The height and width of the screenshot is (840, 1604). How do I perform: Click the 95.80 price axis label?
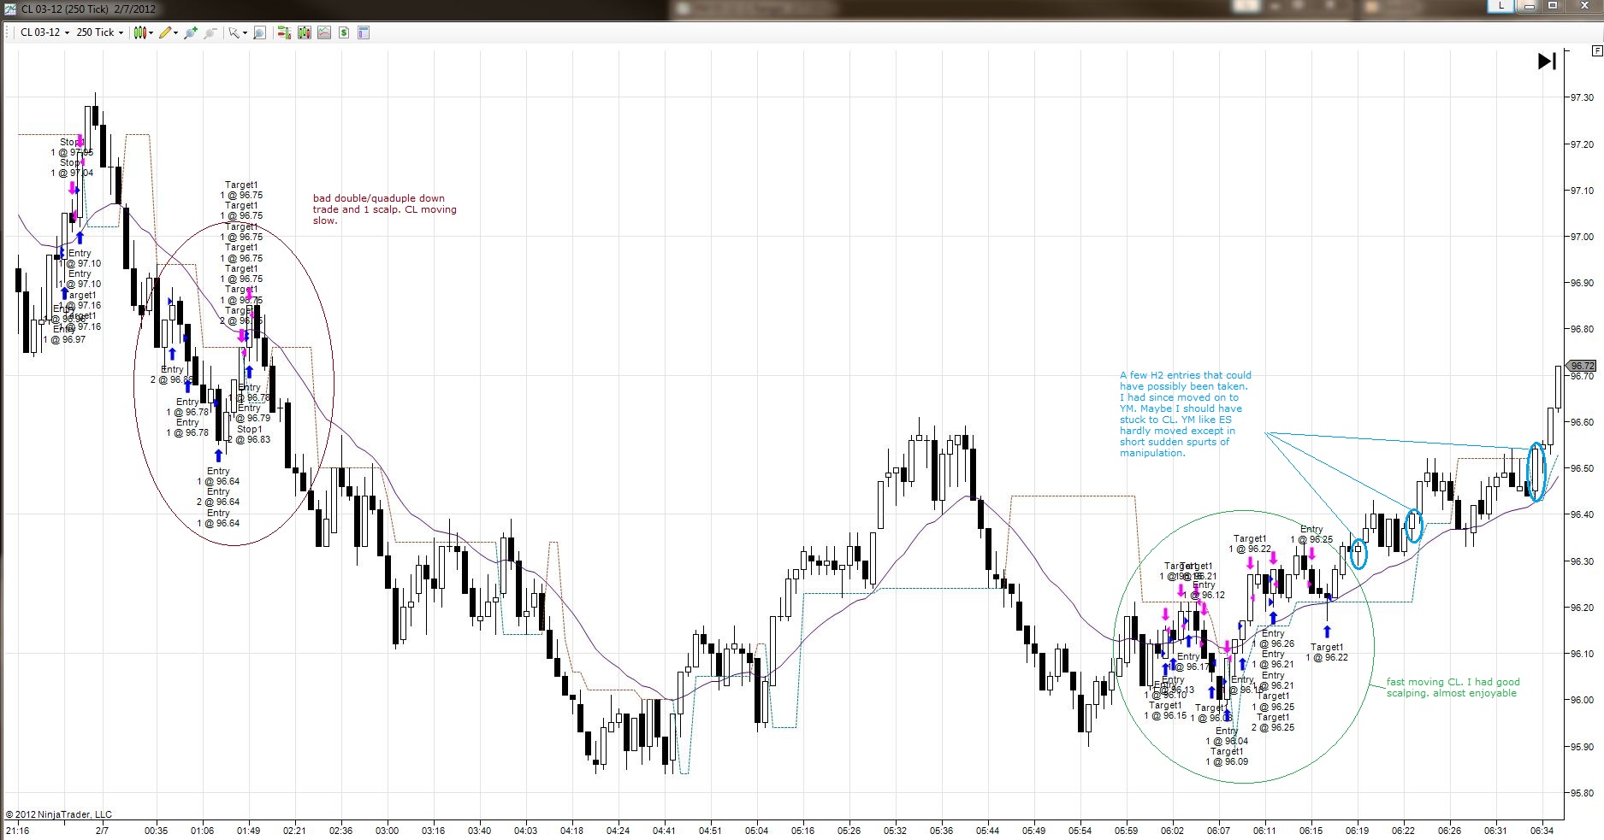pos(1582,793)
